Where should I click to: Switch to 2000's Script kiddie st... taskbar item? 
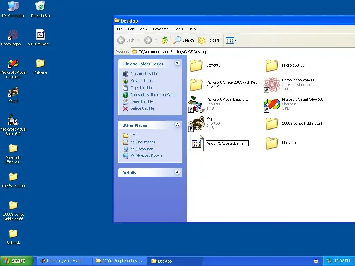[120, 261]
